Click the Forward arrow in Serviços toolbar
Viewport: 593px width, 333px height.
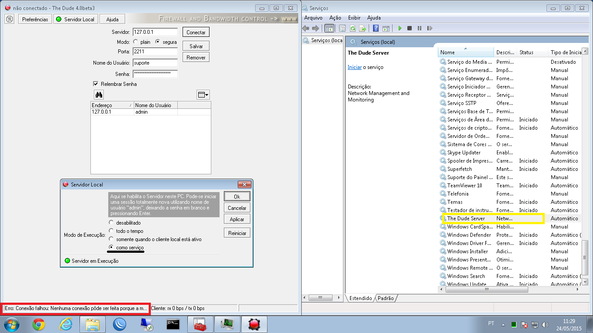[316, 28]
